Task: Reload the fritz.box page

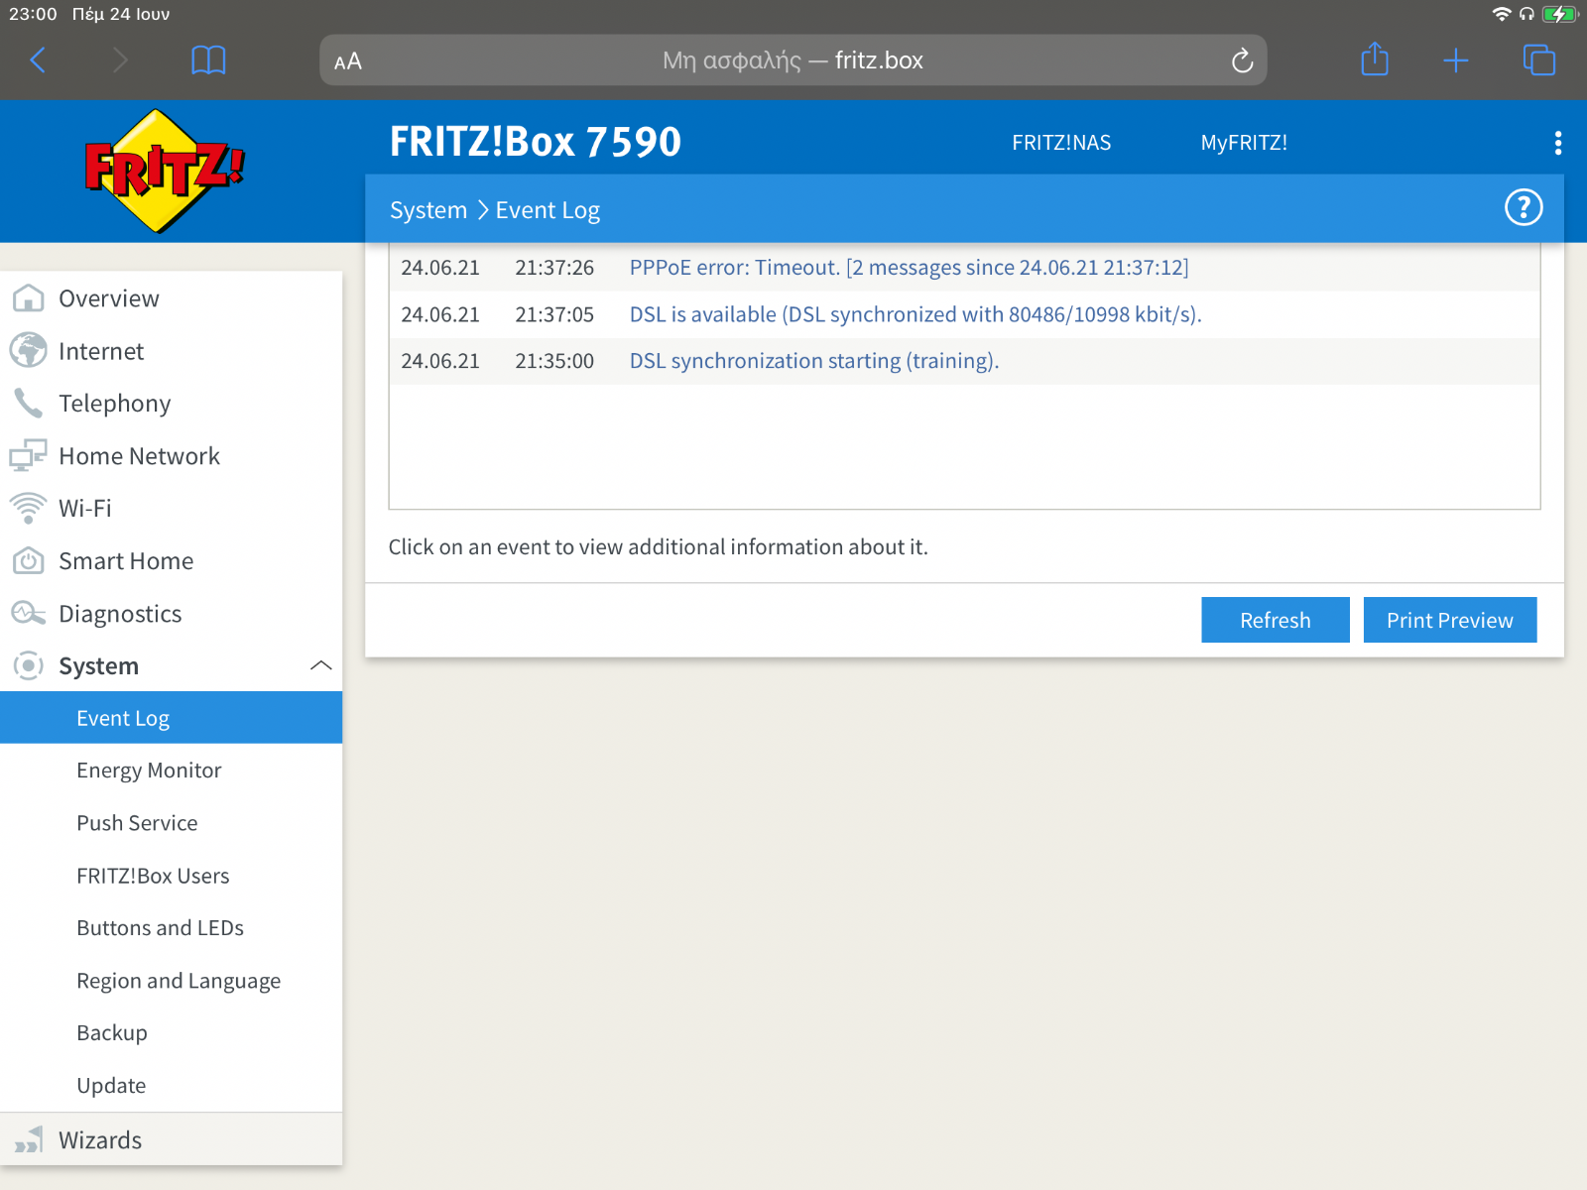Action: coord(1242,60)
